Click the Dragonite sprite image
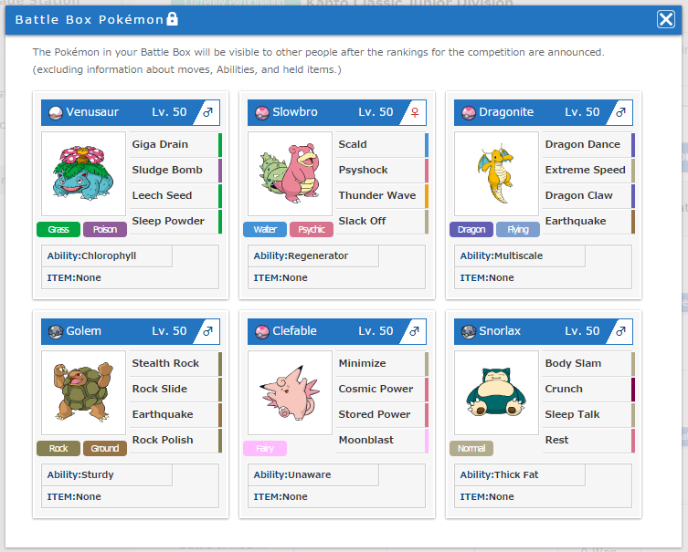Screen dimensions: 688x552 496,173
